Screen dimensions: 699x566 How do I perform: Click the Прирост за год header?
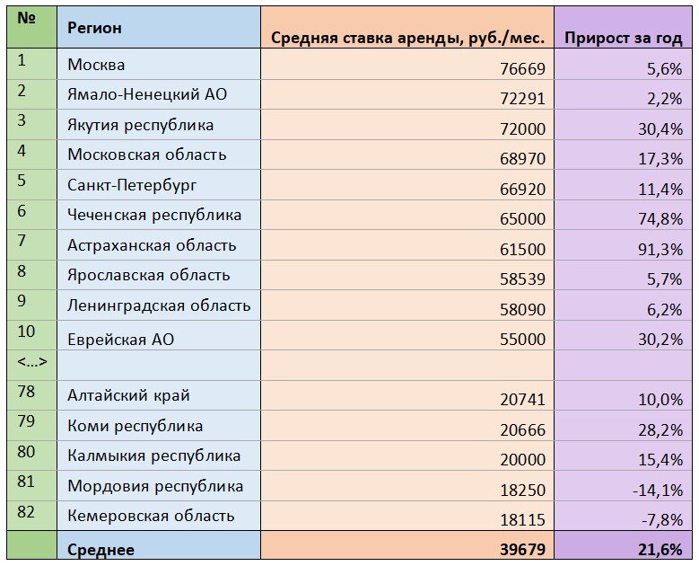tap(623, 38)
